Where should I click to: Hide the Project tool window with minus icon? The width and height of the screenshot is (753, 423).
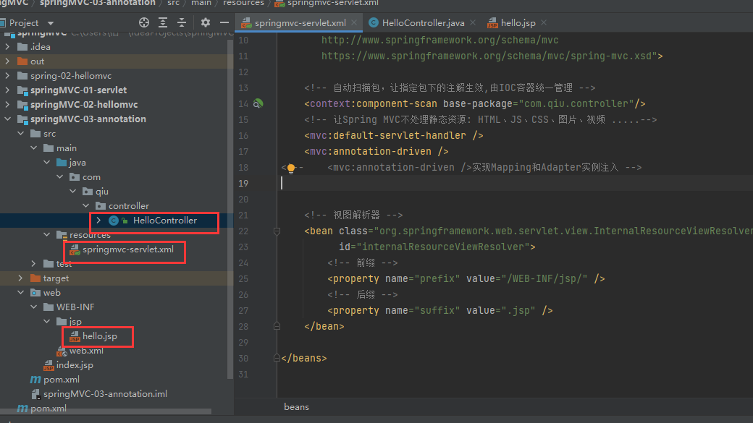point(224,22)
